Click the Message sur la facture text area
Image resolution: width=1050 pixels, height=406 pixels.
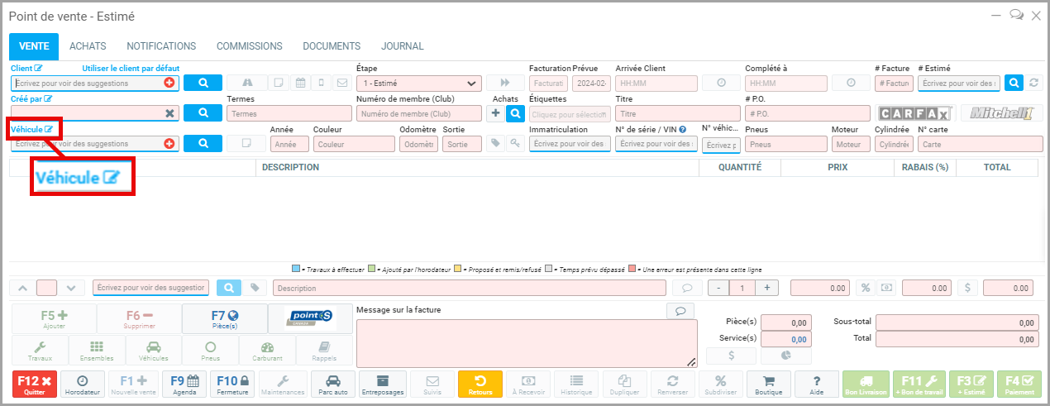pos(526,342)
